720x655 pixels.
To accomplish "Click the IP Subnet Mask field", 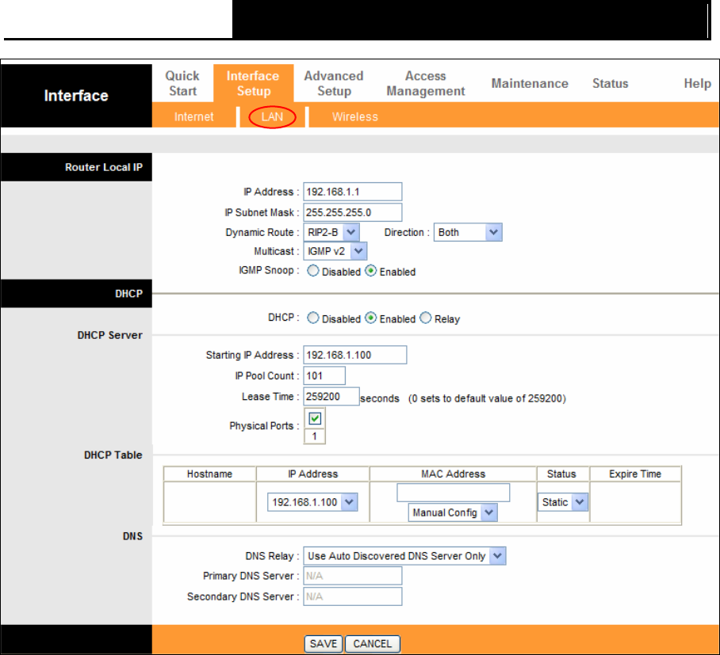I will [x=352, y=212].
